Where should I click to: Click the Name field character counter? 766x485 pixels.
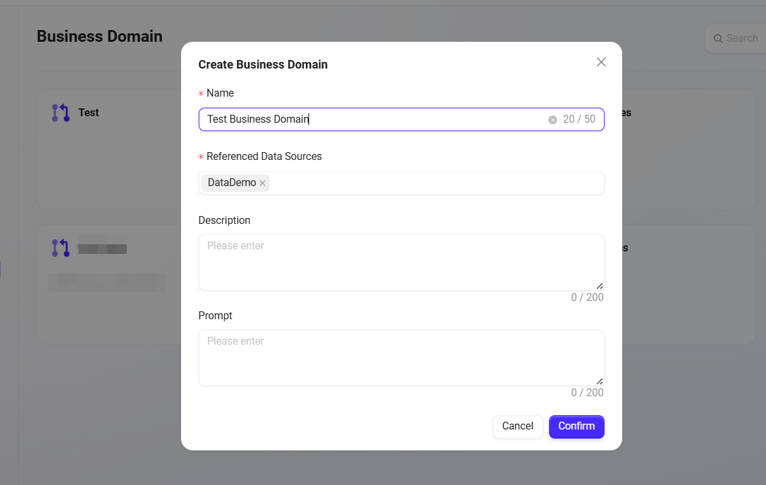pos(579,119)
